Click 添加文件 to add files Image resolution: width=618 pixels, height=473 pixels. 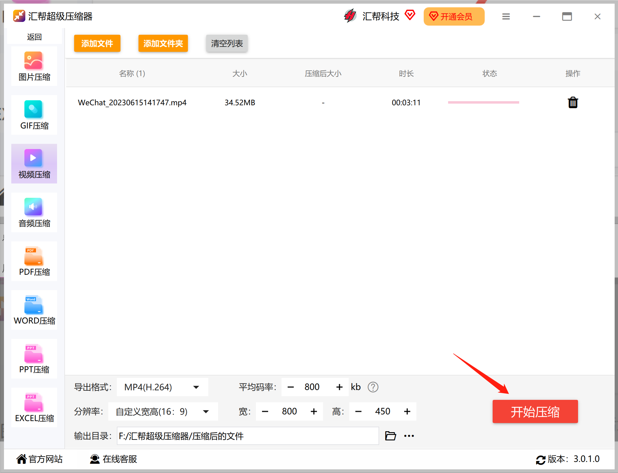click(97, 43)
